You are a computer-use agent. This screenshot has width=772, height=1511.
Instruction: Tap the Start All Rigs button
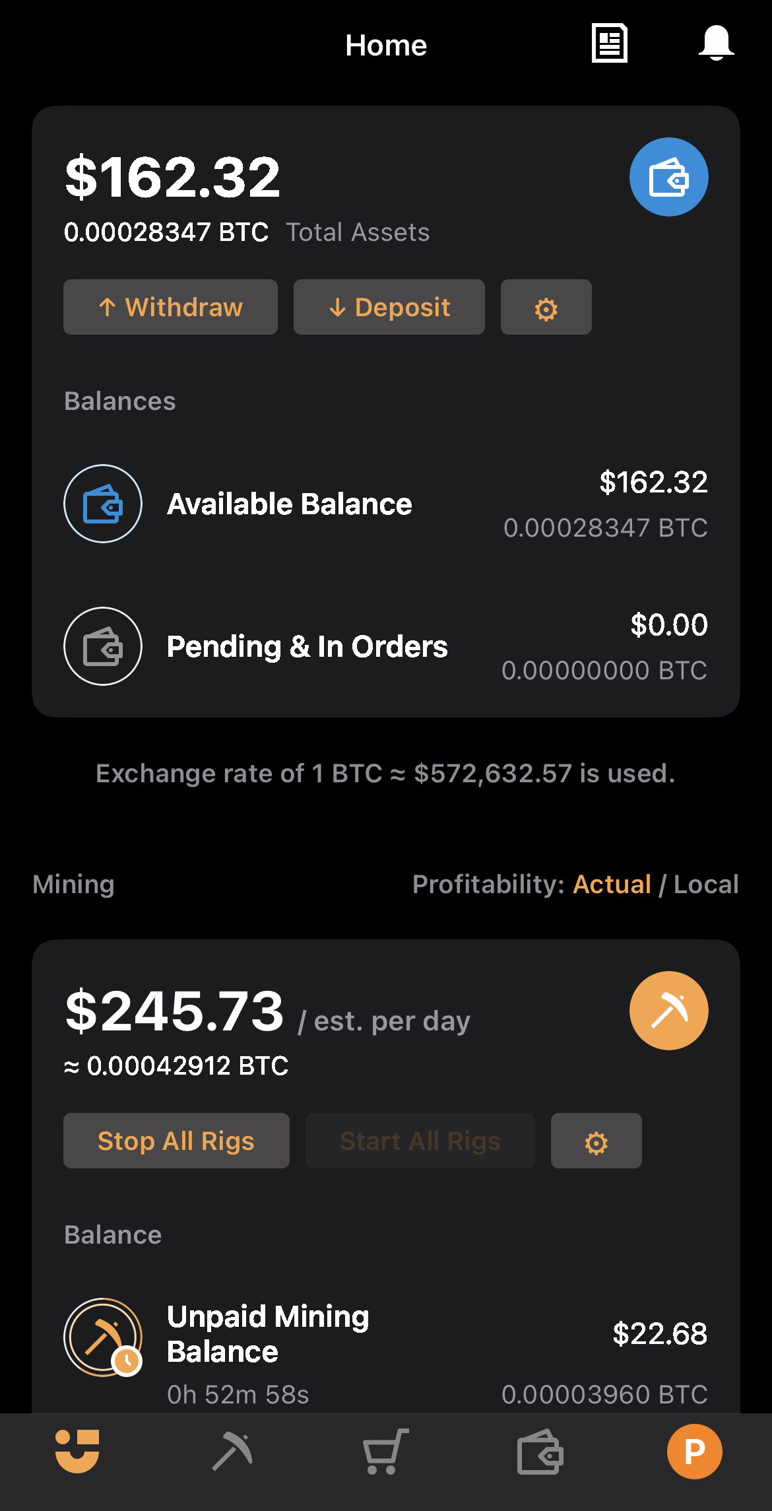[x=420, y=1141]
